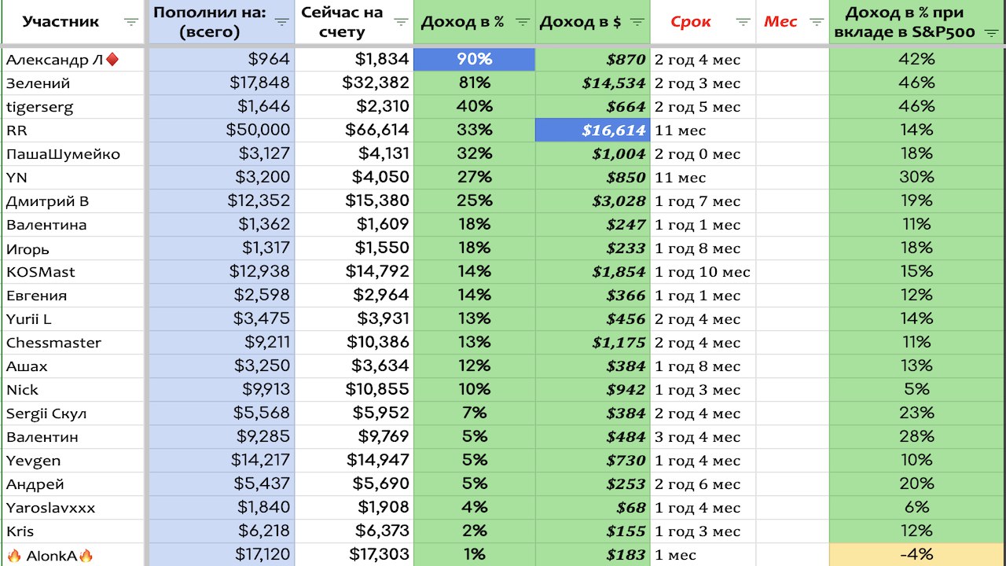Click the $14,534 income cell

click(x=593, y=83)
